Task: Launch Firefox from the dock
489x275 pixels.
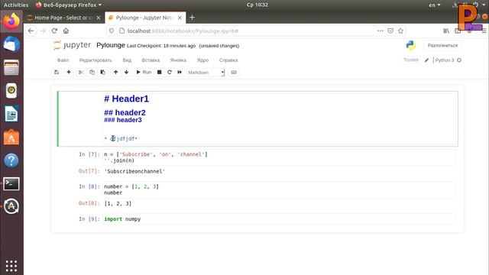Action: (11, 21)
